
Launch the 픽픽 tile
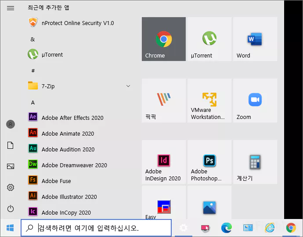click(x=164, y=101)
